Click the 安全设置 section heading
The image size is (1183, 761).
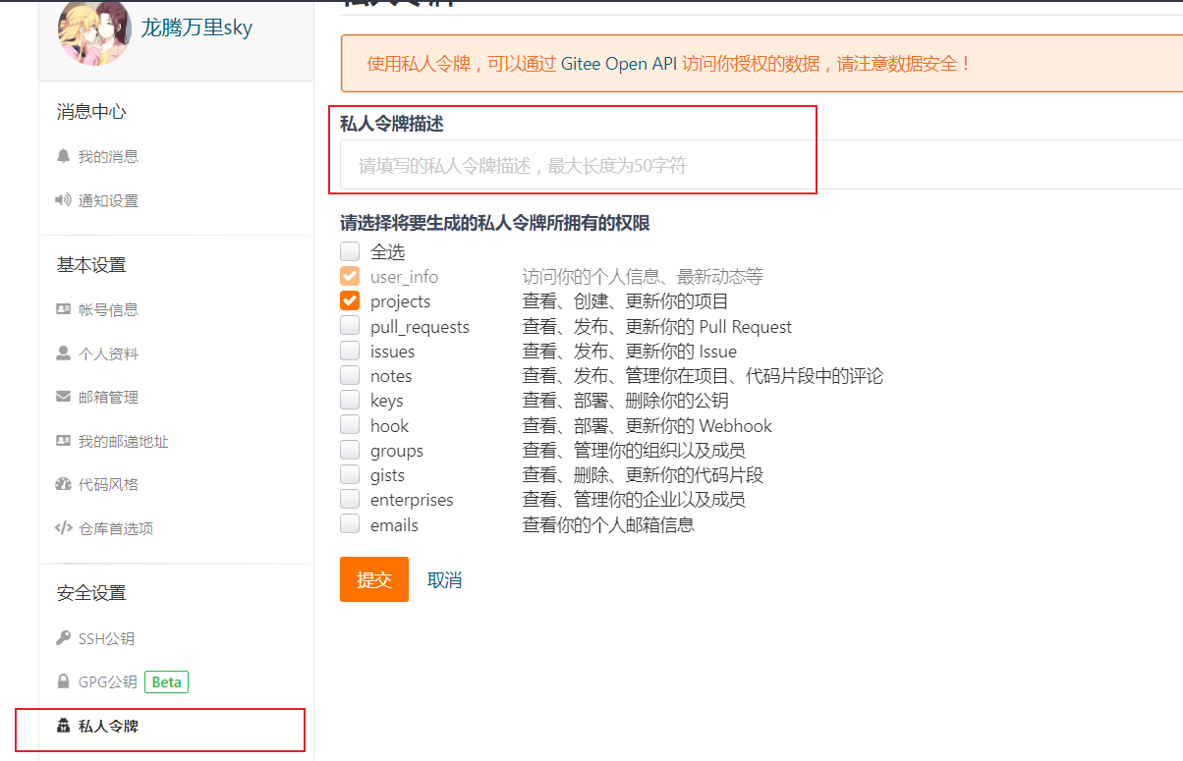(x=91, y=593)
